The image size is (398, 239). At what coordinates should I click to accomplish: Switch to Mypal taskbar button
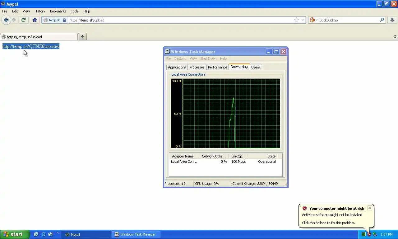pyautogui.click(x=87, y=234)
